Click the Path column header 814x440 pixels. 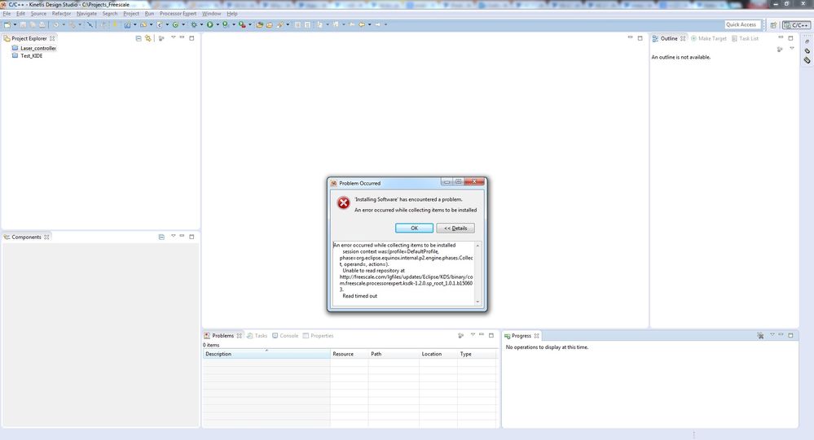coord(394,354)
